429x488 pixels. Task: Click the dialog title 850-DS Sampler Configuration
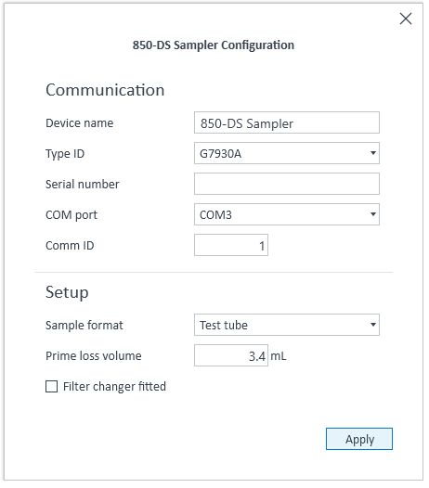pos(214,45)
